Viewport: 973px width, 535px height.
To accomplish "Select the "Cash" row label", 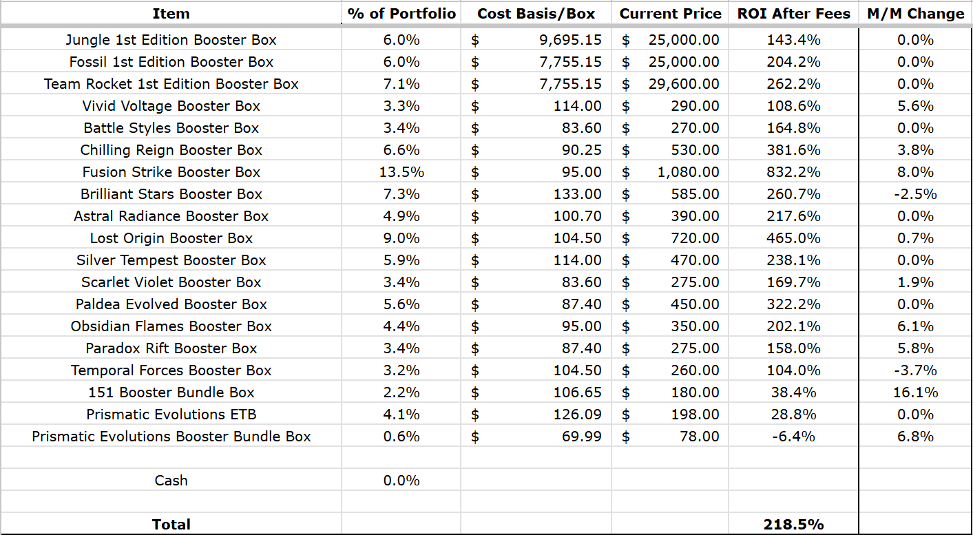I will pos(171,481).
